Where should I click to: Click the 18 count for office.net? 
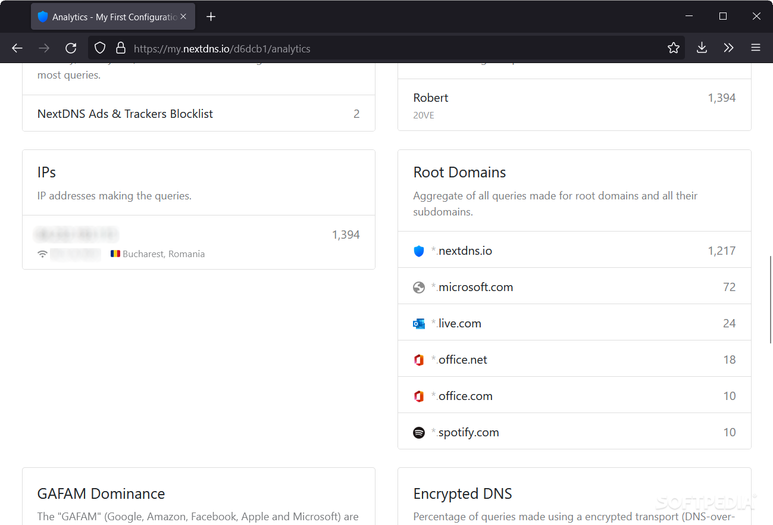click(x=730, y=360)
